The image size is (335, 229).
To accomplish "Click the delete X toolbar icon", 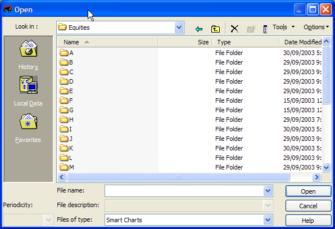I will [x=234, y=29].
